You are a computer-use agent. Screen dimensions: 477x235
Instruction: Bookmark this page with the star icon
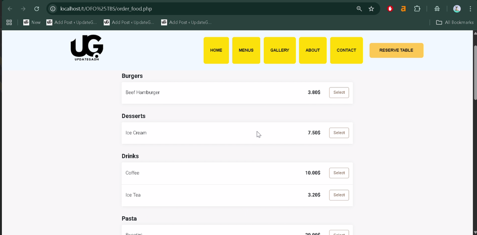point(371,9)
